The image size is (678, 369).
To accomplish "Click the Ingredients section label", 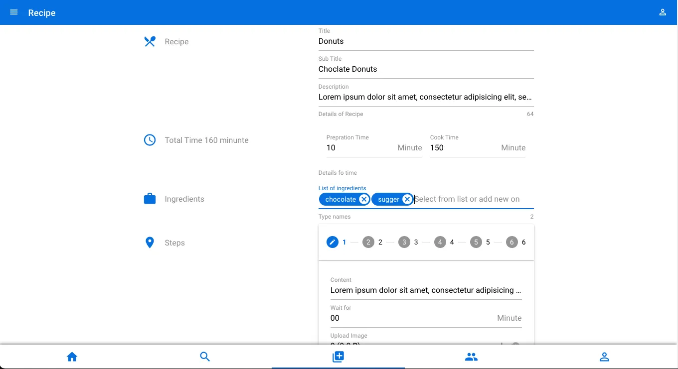I will point(184,199).
